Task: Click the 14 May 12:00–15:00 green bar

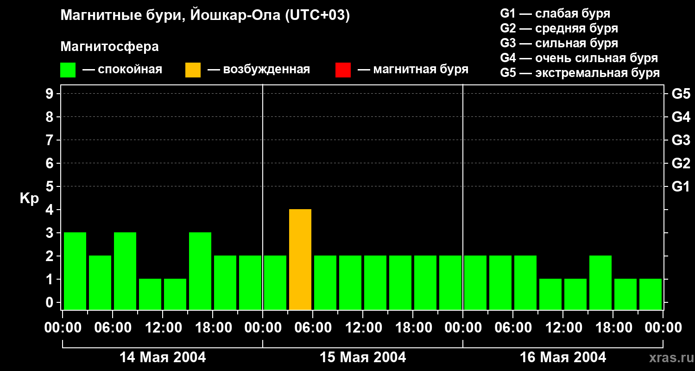Action: pos(175,294)
